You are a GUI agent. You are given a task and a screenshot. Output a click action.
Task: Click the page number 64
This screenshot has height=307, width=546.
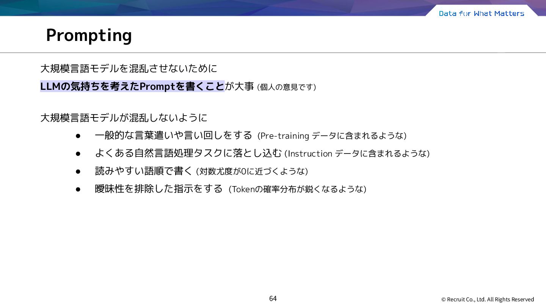[x=273, y=299]
